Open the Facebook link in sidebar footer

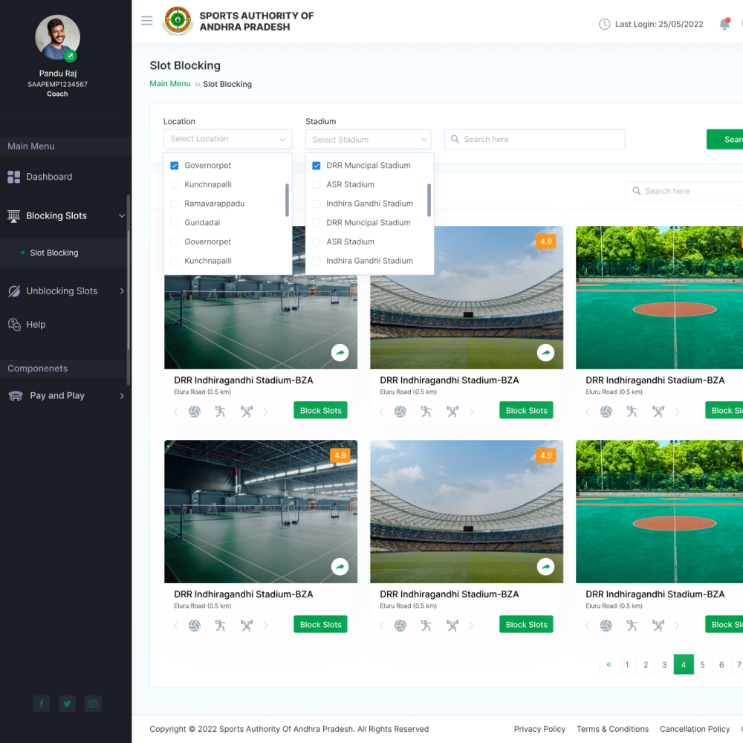tap(41, 704)
